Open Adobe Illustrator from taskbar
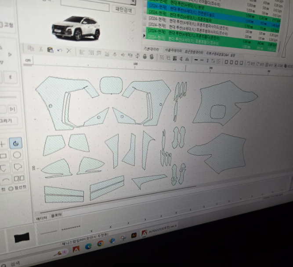293x267 pixels. [134, 235]
